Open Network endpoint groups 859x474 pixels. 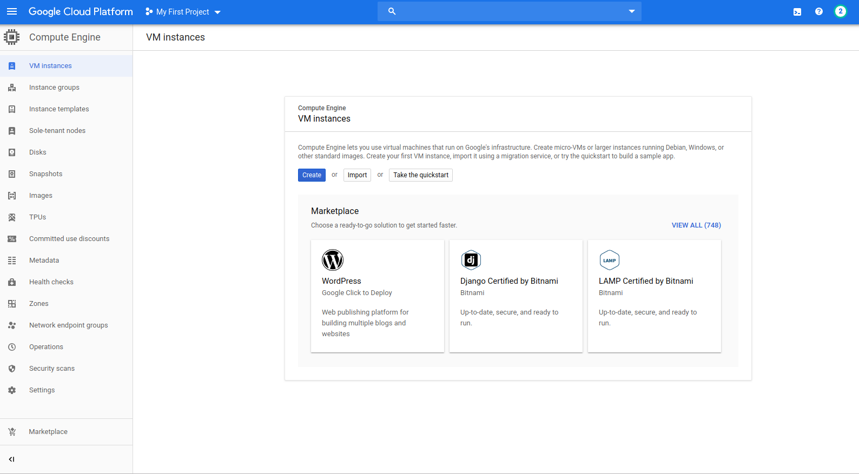(66, 325)
